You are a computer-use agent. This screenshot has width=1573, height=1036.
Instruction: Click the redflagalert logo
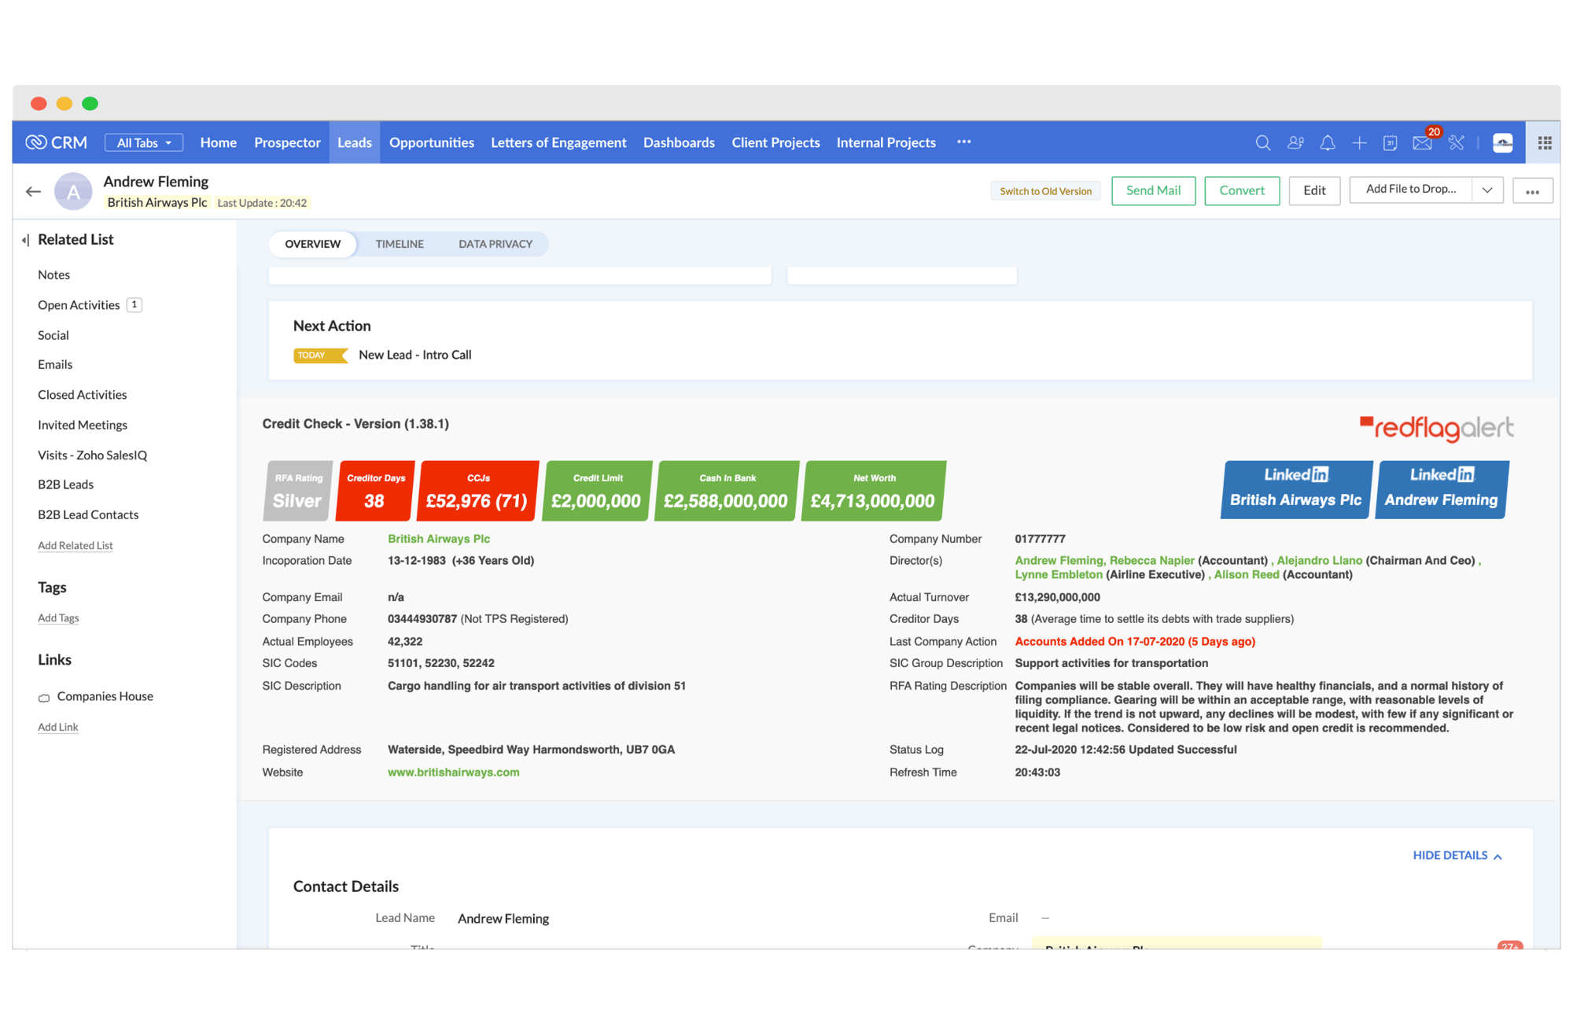[1436, 428]
